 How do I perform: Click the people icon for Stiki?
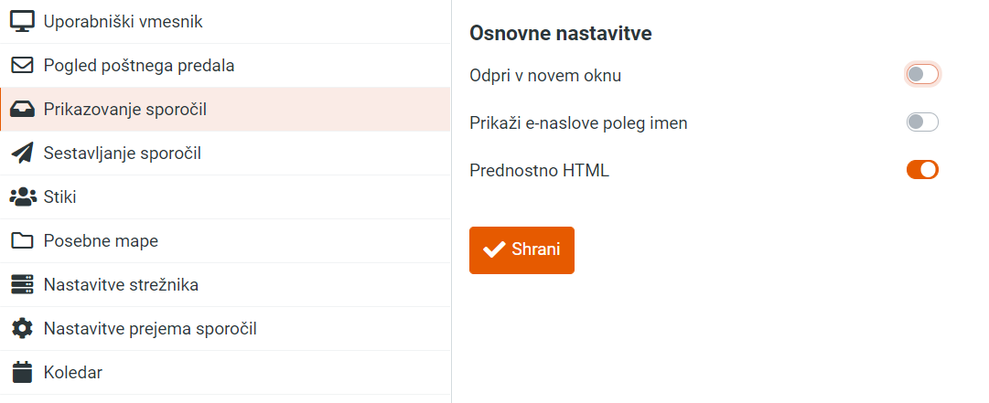[24, 197]
